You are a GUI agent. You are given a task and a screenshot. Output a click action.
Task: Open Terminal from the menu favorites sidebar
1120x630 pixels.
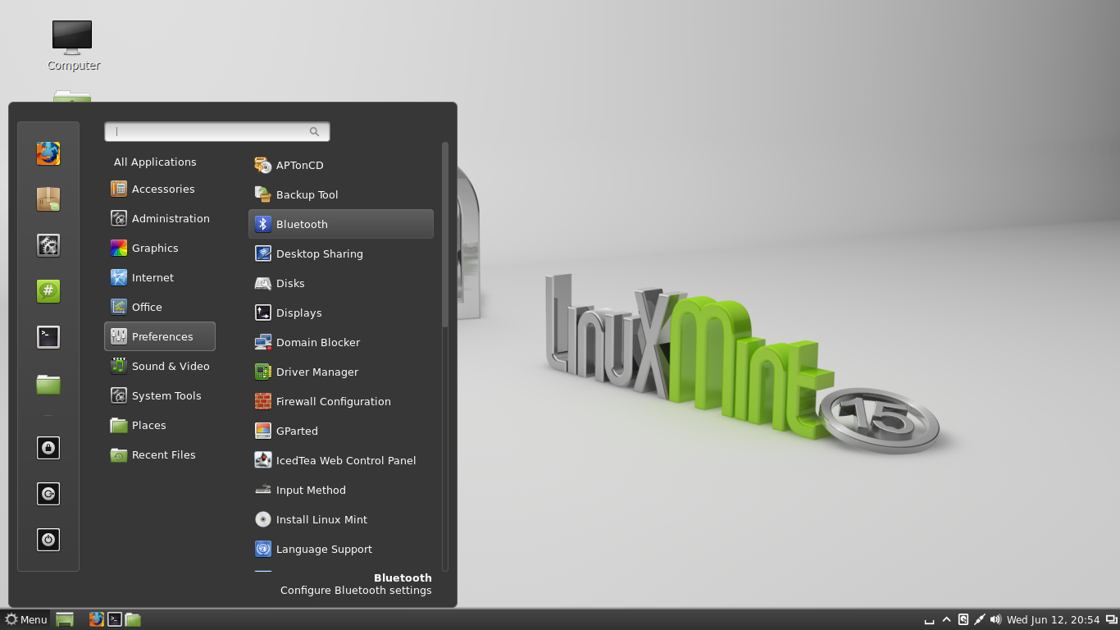[x=48, y=337]
